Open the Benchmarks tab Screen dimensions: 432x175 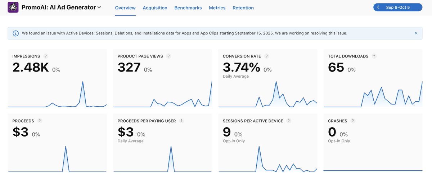(188, 8)
